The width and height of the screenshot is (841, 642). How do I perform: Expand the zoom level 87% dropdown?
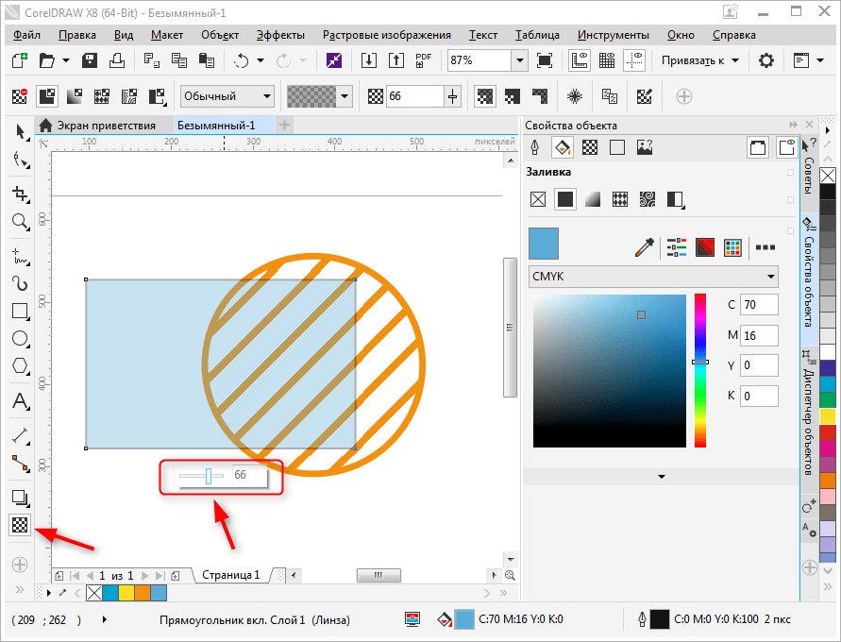[x=519, y=60]
